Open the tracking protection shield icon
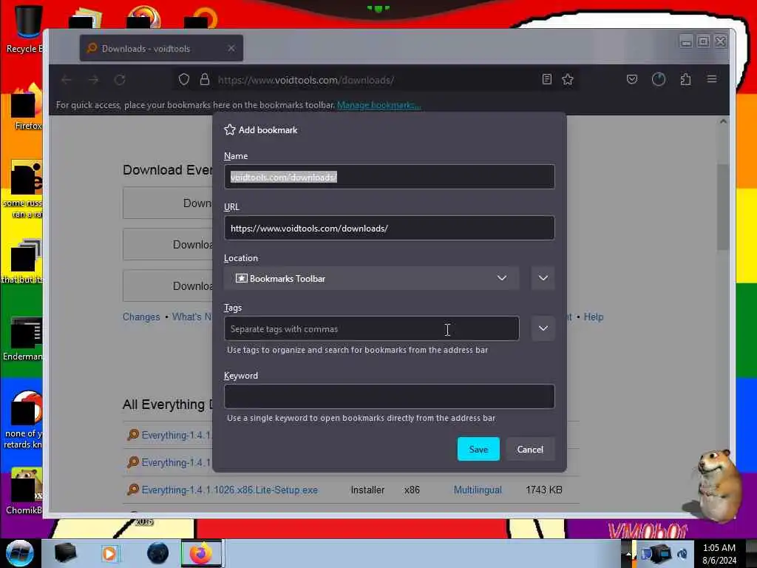This screenshot has width=757, height=568. click(184, 80)
